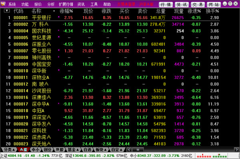This screenshot has height=159, width=240.
Task: Sort by the 涨速% column header
Action: 194,11
